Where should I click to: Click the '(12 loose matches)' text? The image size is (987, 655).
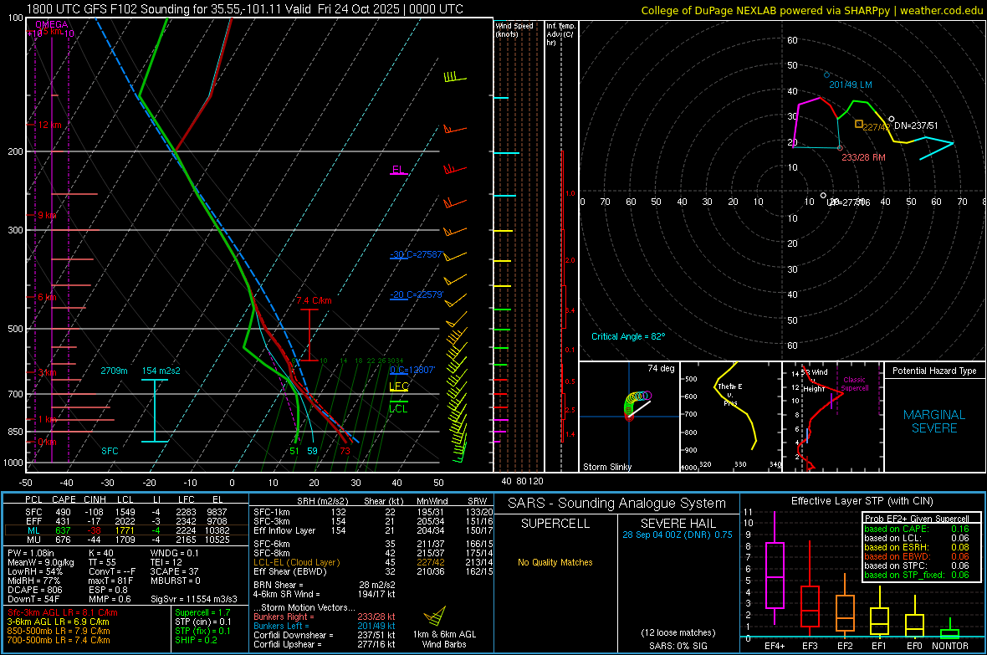678,633
